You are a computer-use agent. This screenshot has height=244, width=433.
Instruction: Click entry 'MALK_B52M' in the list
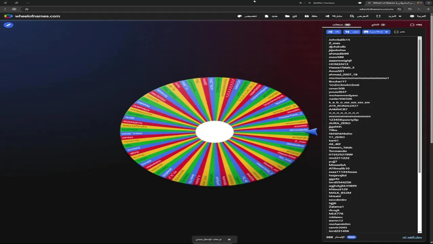pyautogui.click(x=340, y=192)
